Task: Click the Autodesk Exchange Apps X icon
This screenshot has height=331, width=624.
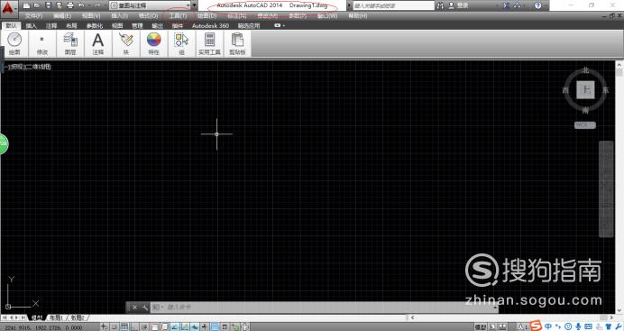Action: point(506,5)
